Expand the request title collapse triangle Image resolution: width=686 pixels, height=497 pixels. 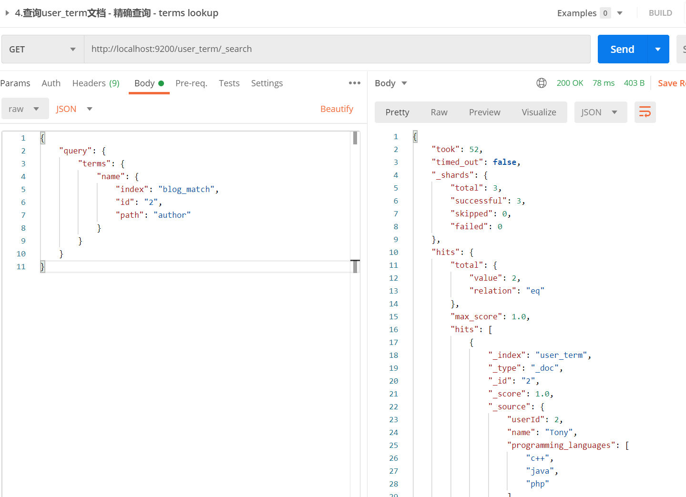point(7,13)
